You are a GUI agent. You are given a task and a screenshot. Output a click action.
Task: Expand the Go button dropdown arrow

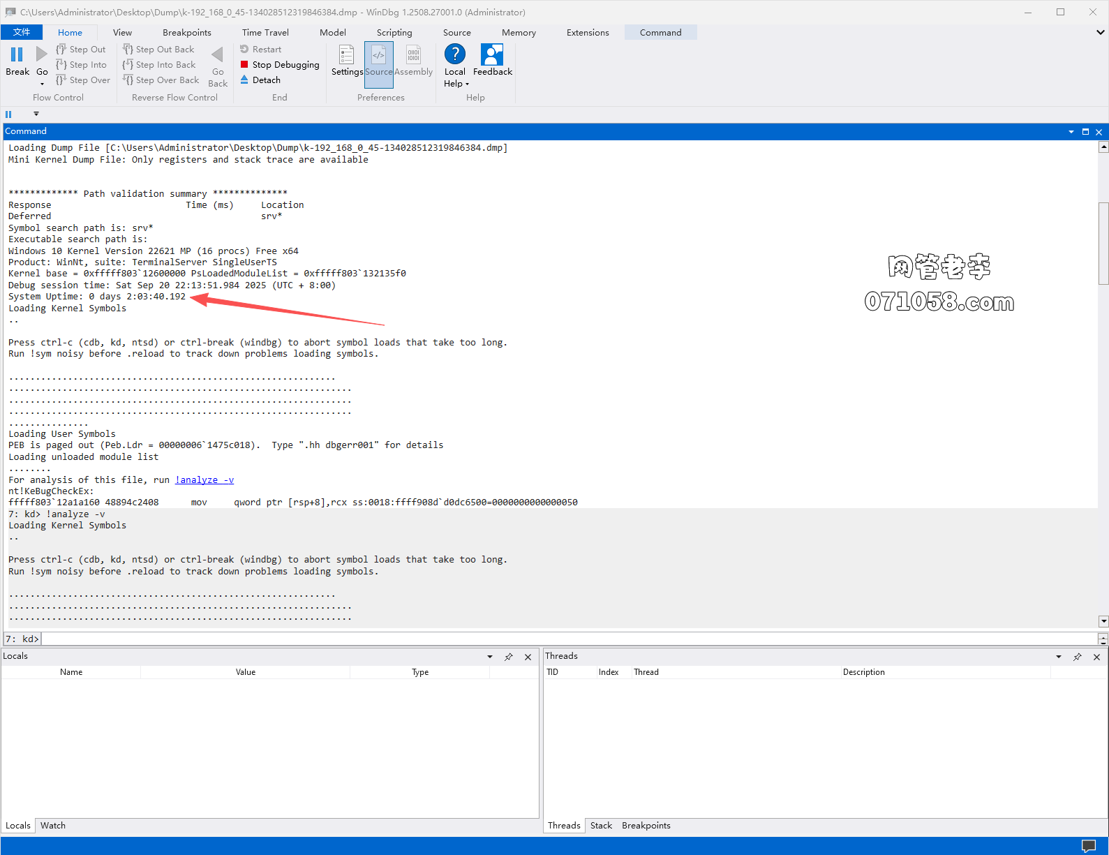[42, 84]
